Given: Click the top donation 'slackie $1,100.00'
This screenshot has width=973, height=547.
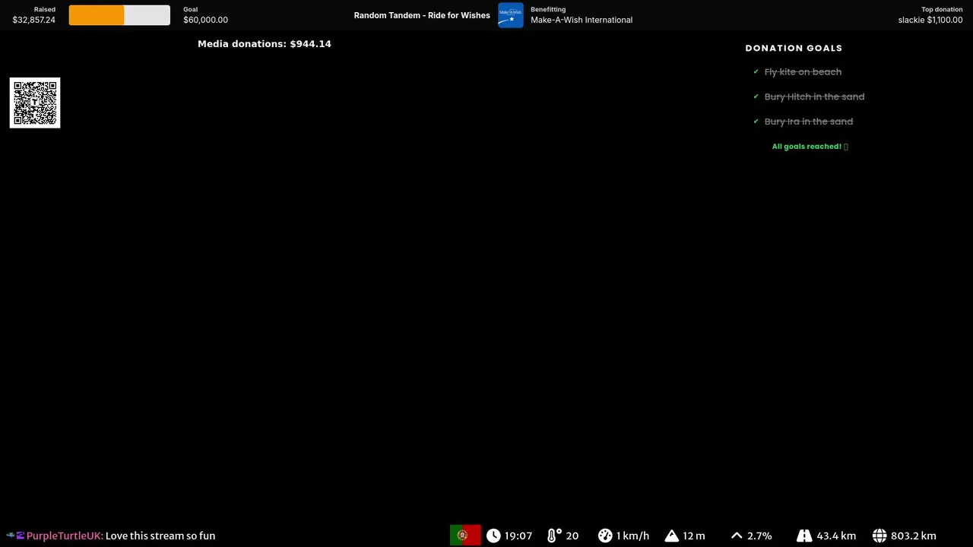Looking at the screenshot, I should pos(930,20).
